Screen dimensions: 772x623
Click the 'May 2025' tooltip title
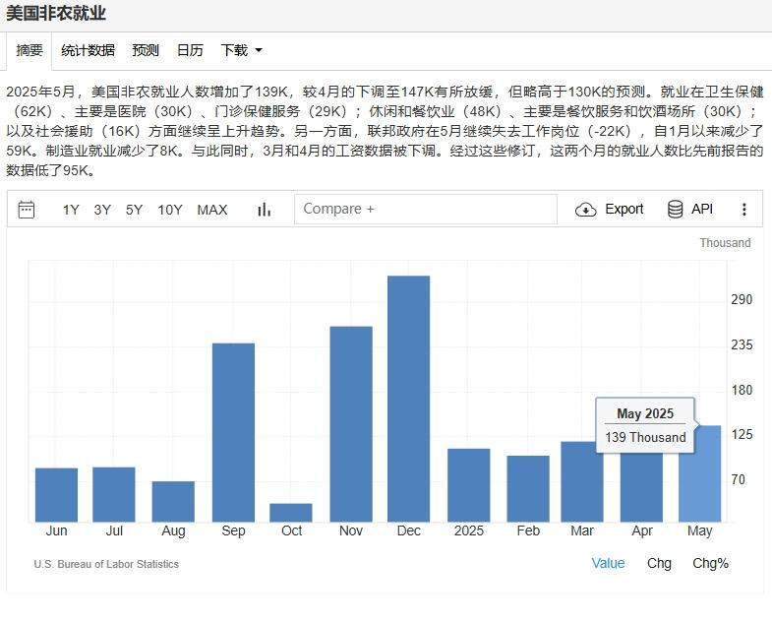(645, 413)
